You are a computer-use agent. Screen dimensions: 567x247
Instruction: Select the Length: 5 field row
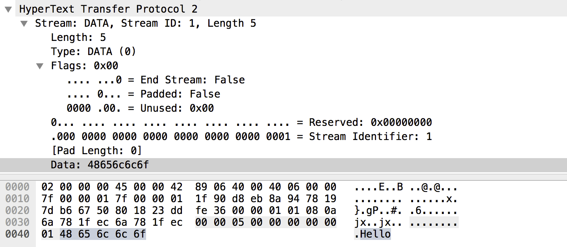[x=78, y=37]
